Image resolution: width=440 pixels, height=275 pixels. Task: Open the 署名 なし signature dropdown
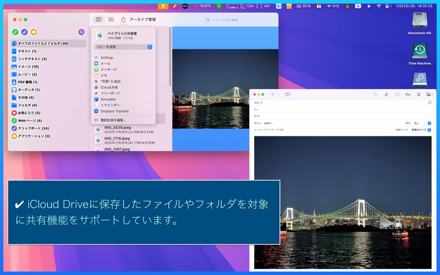pos(422,123)
